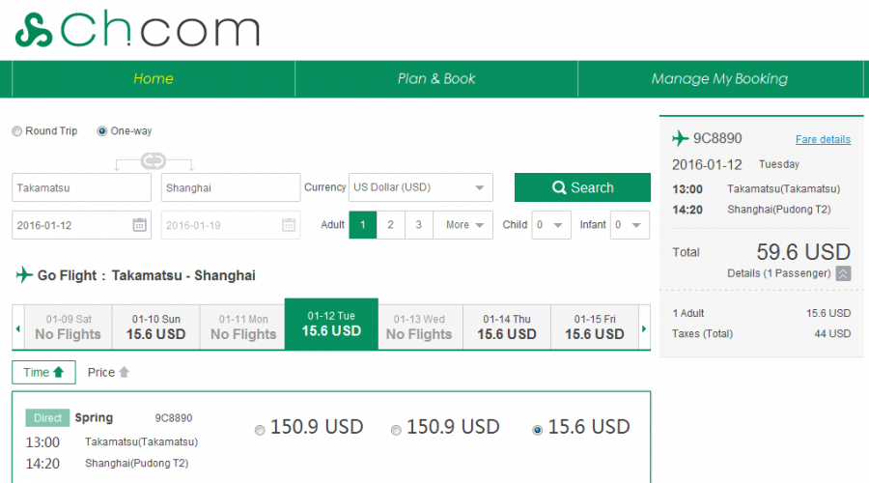Collapse fare details with chevron icon
The image size is (869, 483).
tap(843, 273)
